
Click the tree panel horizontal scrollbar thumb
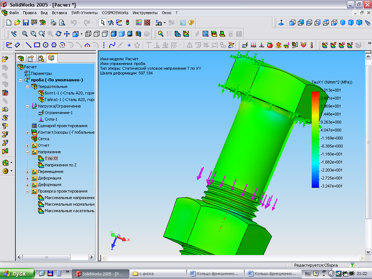click(x=46, y=257)
